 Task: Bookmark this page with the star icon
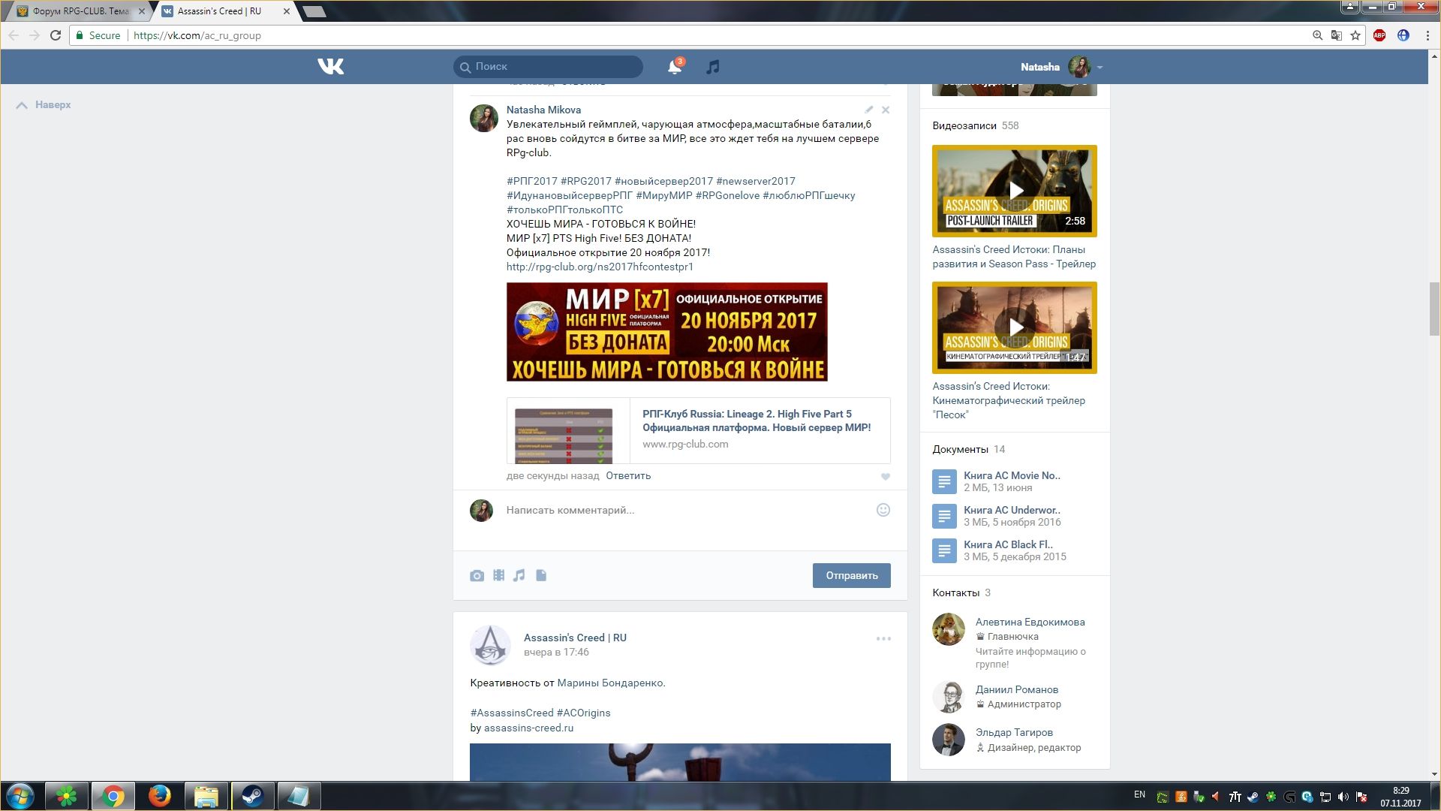[x=1355, y=35]
